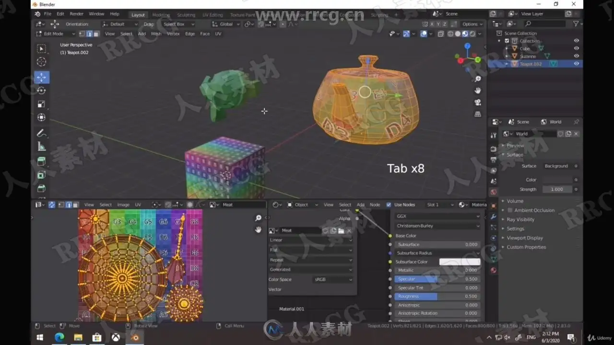Open image file for Meat texture node
This screenshot has width=614, height=345.
(x=341, y=230)
